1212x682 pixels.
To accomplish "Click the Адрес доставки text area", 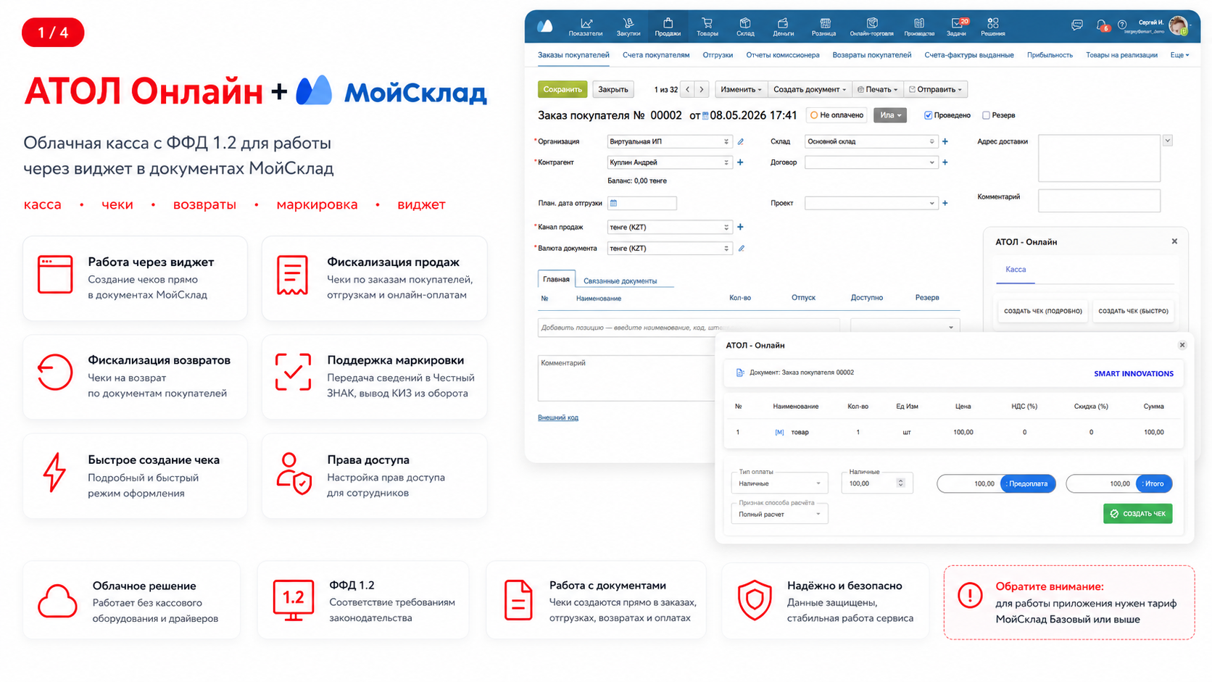I will [x=1099, y=157].
